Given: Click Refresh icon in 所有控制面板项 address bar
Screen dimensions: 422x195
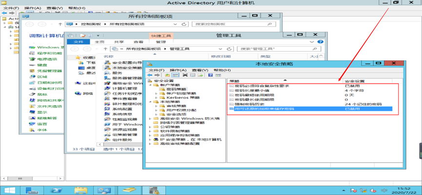Looking at the screenshot, I should tap(184, 24).
